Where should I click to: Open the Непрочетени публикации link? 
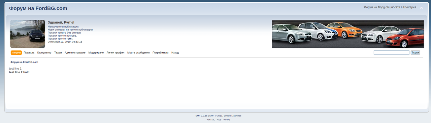point(64,27)
